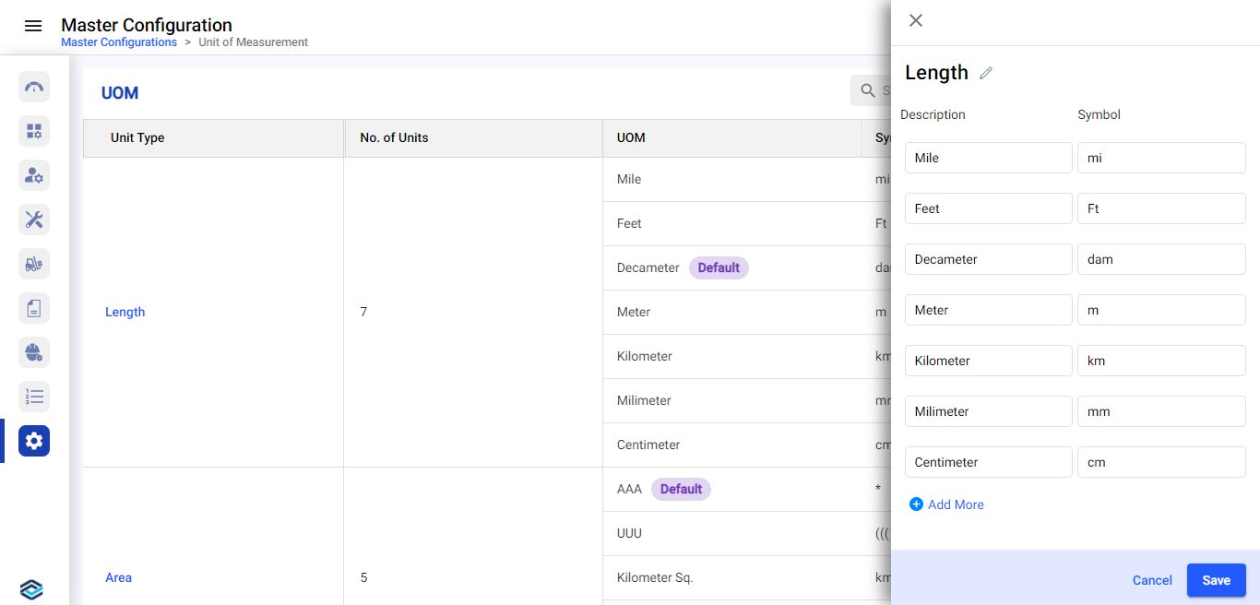Select the forklift icon in sidebar
1260x605 pixels.
click(34, 264)
